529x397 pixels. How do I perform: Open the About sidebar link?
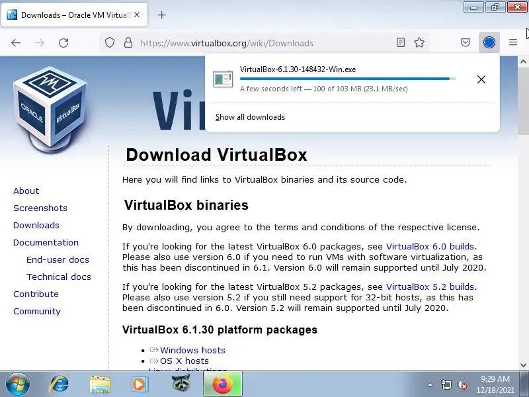(26, 191)
